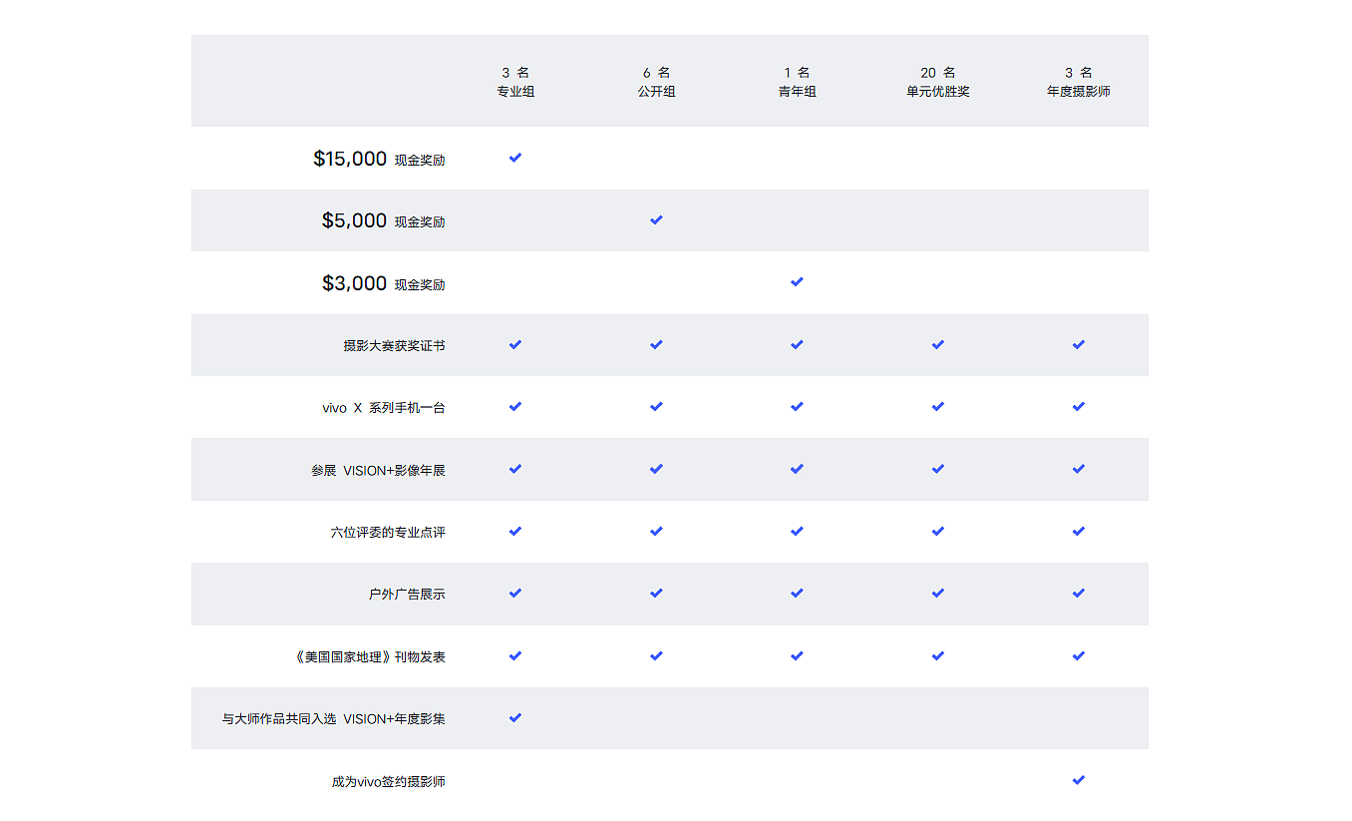Click 单元优胜奖 checkmark in 摄影大赛获奖证书 row

pyautogui.click(x=937, y=344)
